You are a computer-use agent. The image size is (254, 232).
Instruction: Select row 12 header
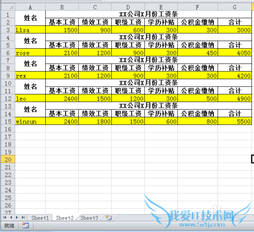8,98
